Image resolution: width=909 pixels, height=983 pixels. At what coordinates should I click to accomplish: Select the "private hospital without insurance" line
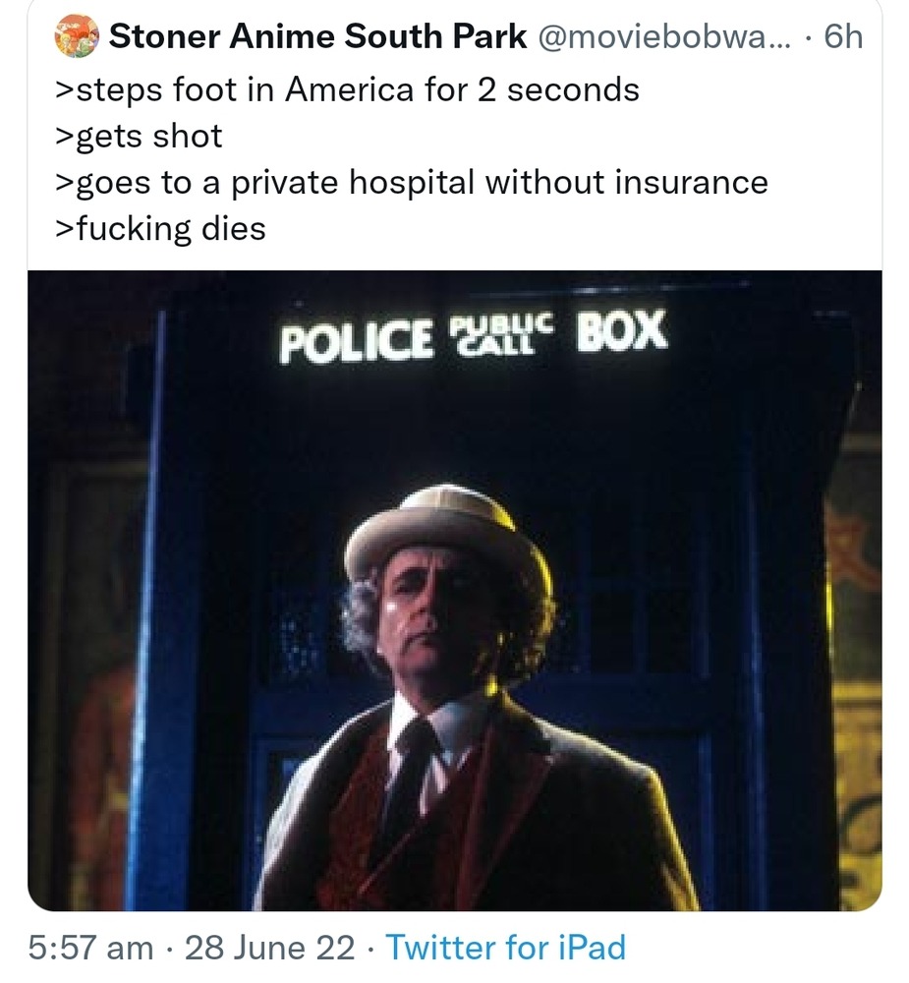[411, 182]
